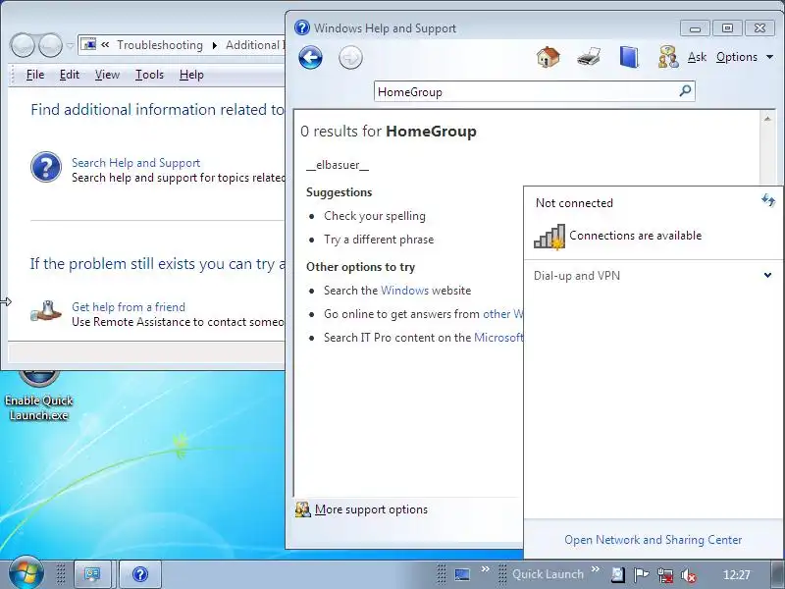This screenshot has width=785, height=589.
Task: Click the 'other W…' online answers link
Action: pos(503,314)
